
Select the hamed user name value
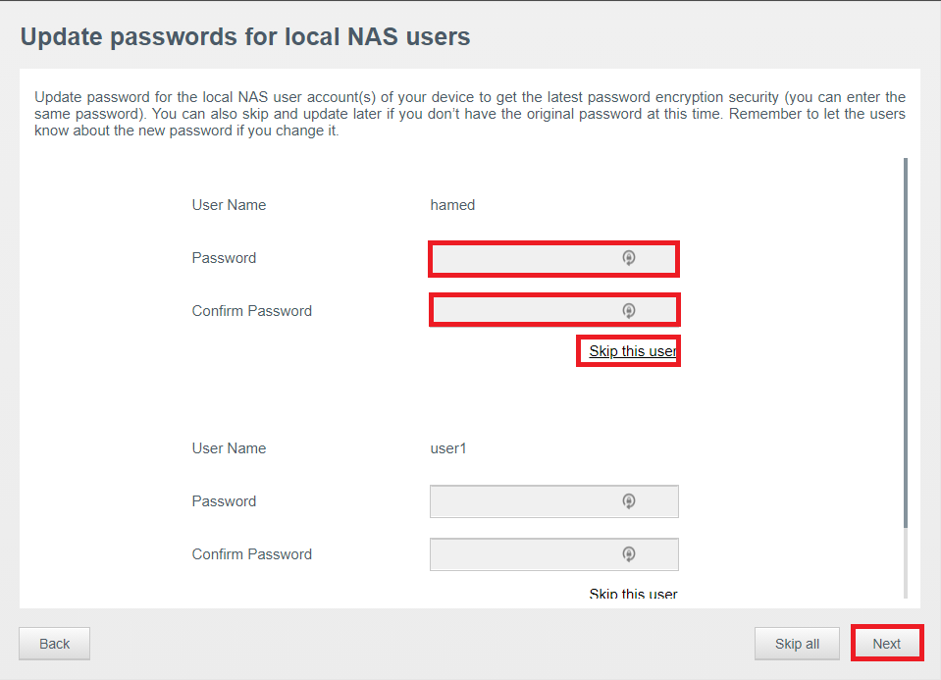point(452,205)
